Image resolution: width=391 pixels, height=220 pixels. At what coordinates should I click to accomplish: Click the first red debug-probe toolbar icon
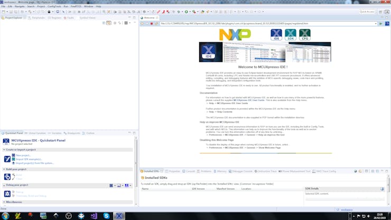point(159,12)
